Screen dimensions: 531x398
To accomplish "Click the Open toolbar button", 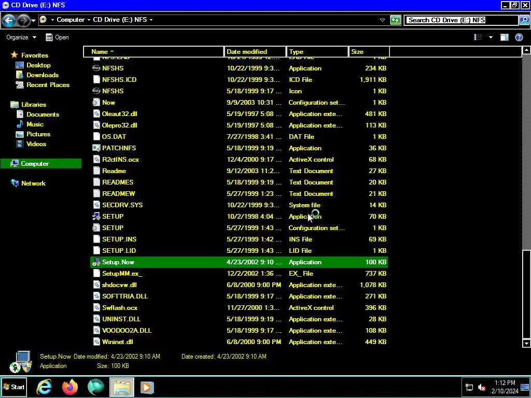I will (57, 37).
